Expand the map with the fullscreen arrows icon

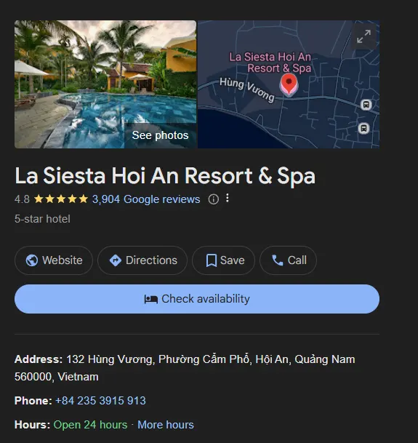363,36
